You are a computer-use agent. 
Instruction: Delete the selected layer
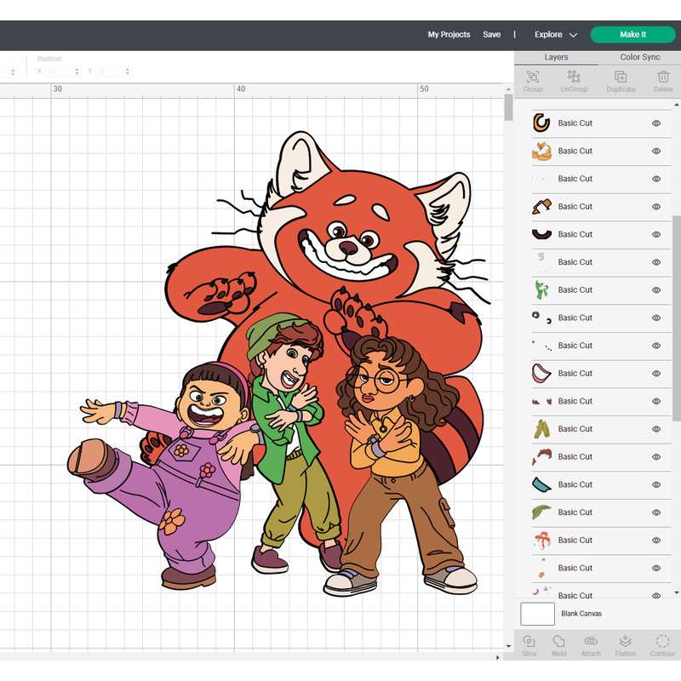coord(663,81)
